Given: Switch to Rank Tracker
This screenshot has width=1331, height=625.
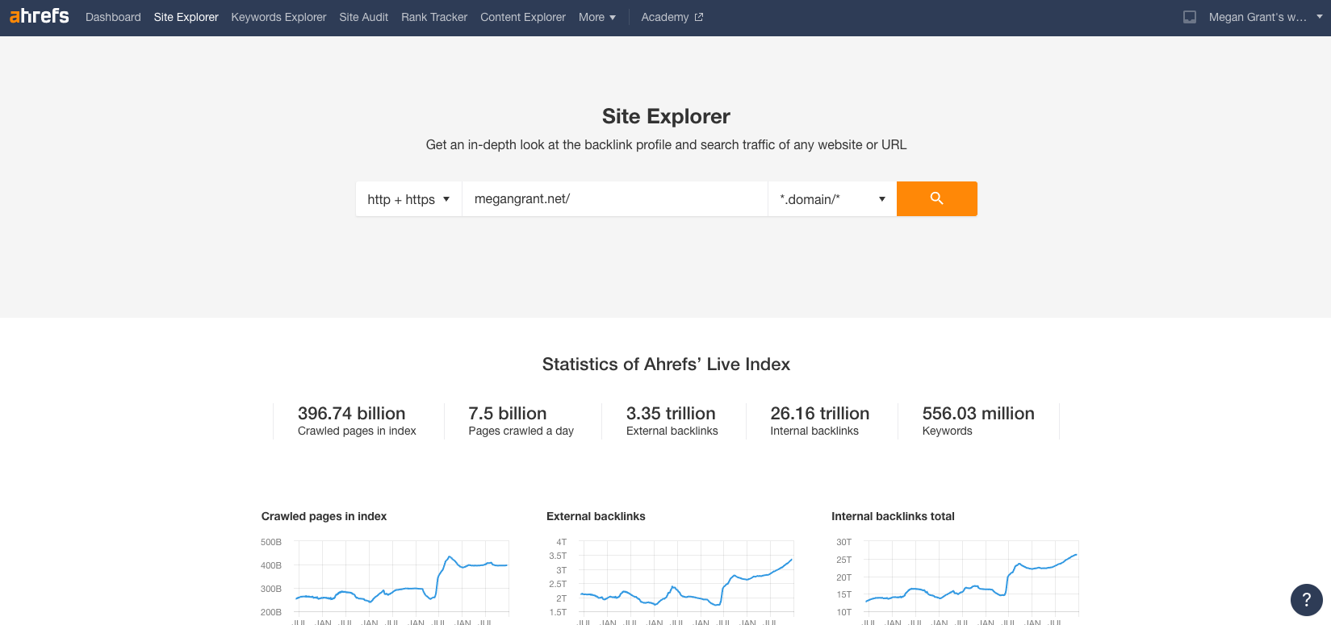Looking at the screenshot, I should 434,17.
